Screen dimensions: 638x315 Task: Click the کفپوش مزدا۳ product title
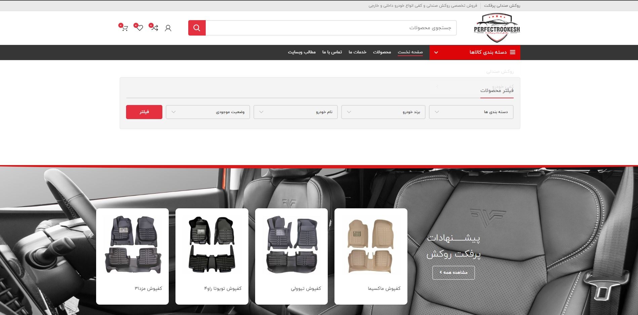(x=148, y=288)
